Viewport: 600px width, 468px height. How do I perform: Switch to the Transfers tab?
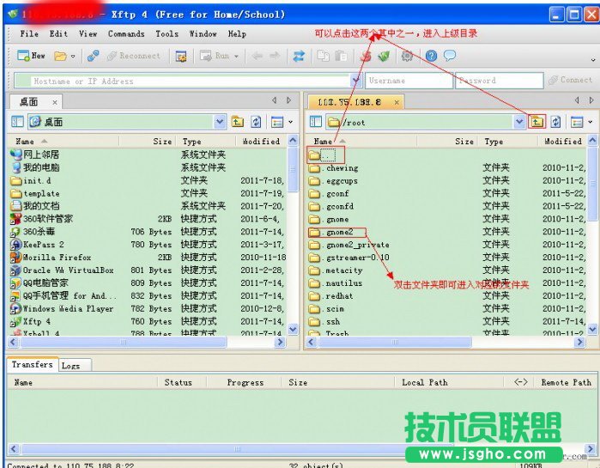click(x=32, y=364)
